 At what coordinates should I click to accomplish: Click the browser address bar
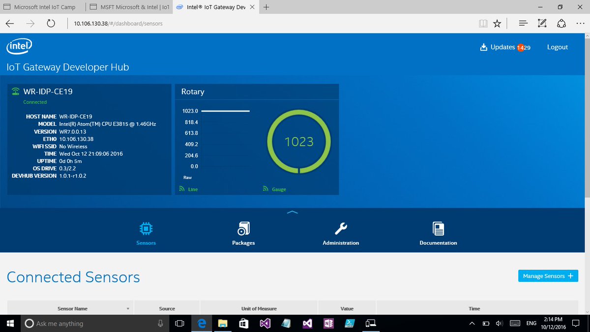click(270, 23)
